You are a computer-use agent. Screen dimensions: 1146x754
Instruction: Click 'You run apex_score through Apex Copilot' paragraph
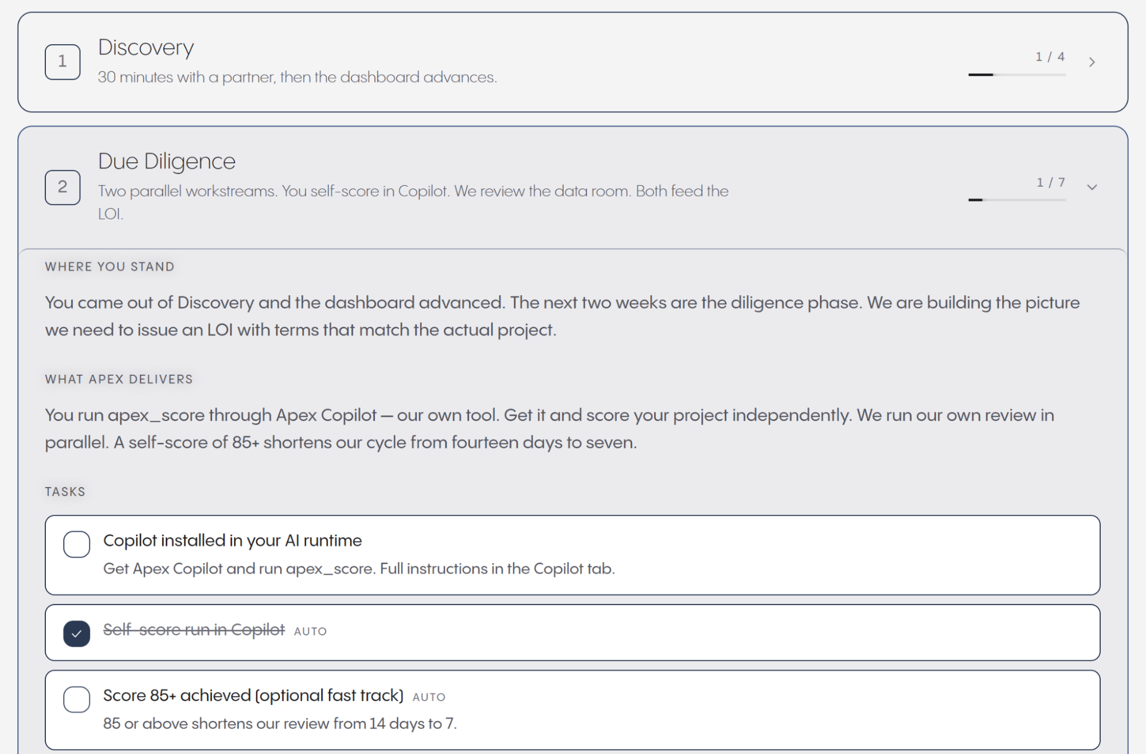pyautogui.click(x=549, y=429)
